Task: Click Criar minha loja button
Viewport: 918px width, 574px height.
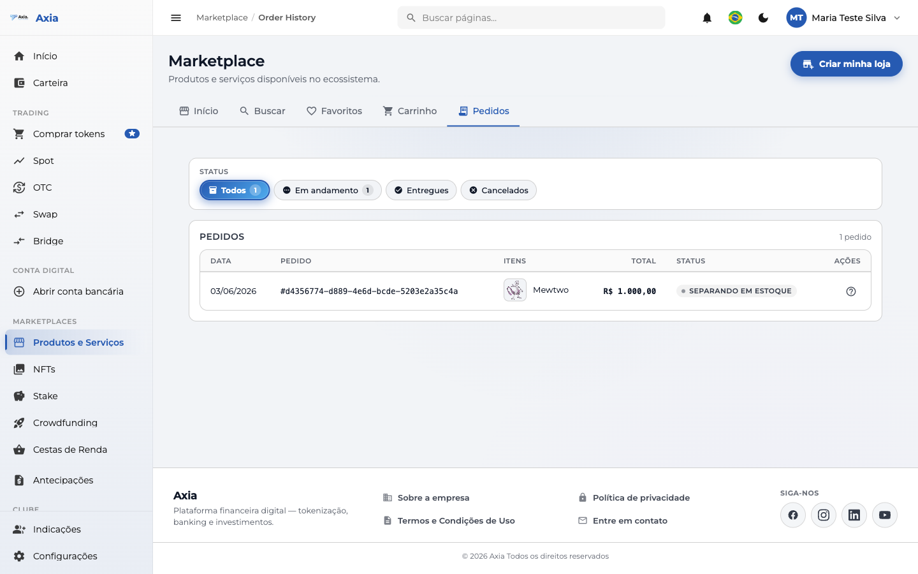Action: click(846, 64)
